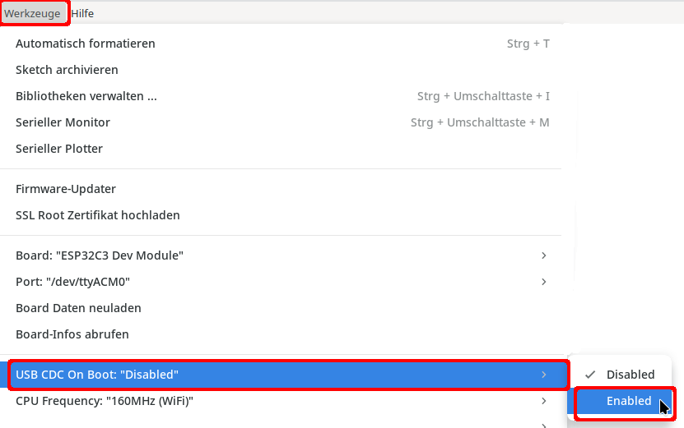Expand the Board ESP32C3 Dev Module submenu
The image size is (684, 428).
pyautogui.click(x=99, y=255)
